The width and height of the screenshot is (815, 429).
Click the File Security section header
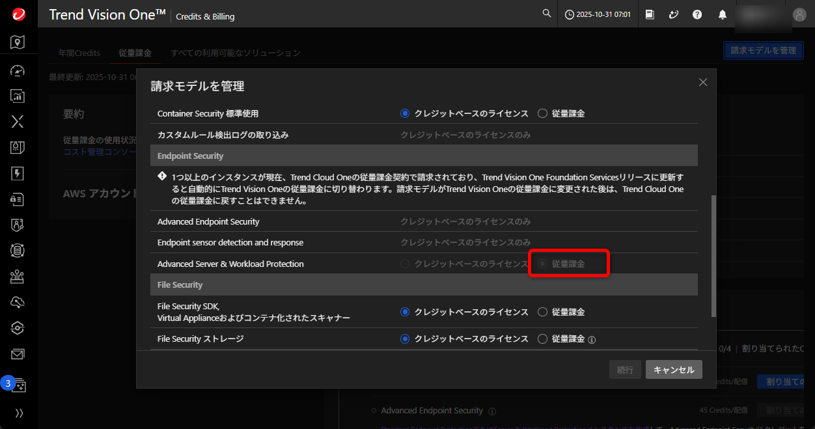[424, 284]
